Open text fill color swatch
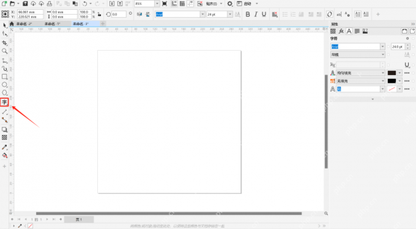Screen dimensions: 416x229 (x=392, y=73)
